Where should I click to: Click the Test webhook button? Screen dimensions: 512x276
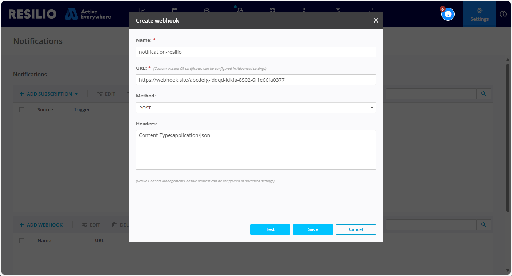click(x=270, y=229)
